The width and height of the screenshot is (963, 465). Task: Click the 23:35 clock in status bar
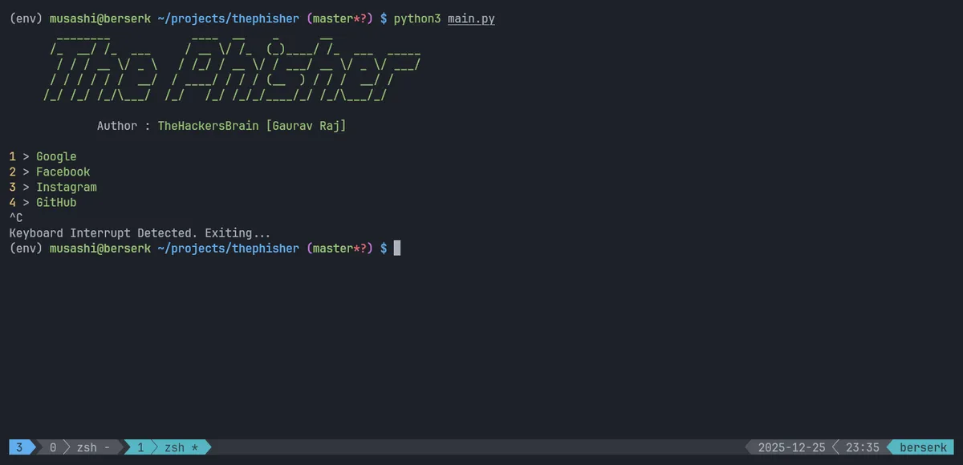pyautogui.click(x=863, y=447)
